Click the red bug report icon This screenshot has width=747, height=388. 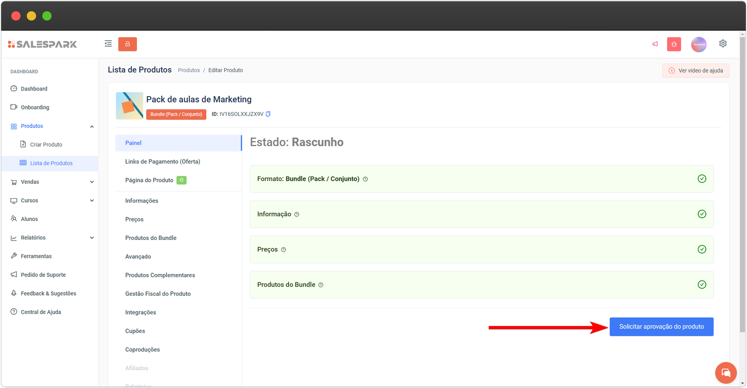click(674, 44)
